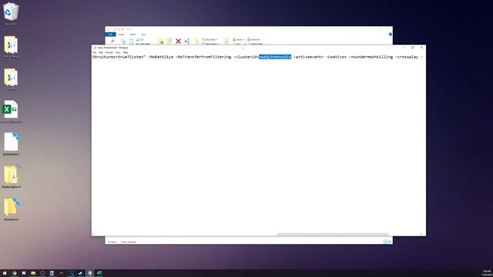This screenshot has width=493, height=277.
Task: Click the Pin to Quick access icon in Explorer
Action: click(x=112, y=41)
